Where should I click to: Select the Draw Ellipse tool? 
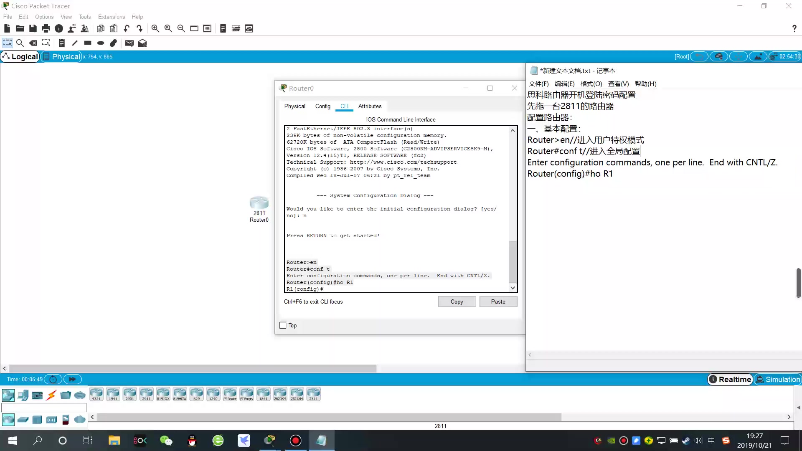(x=101, y=43)
